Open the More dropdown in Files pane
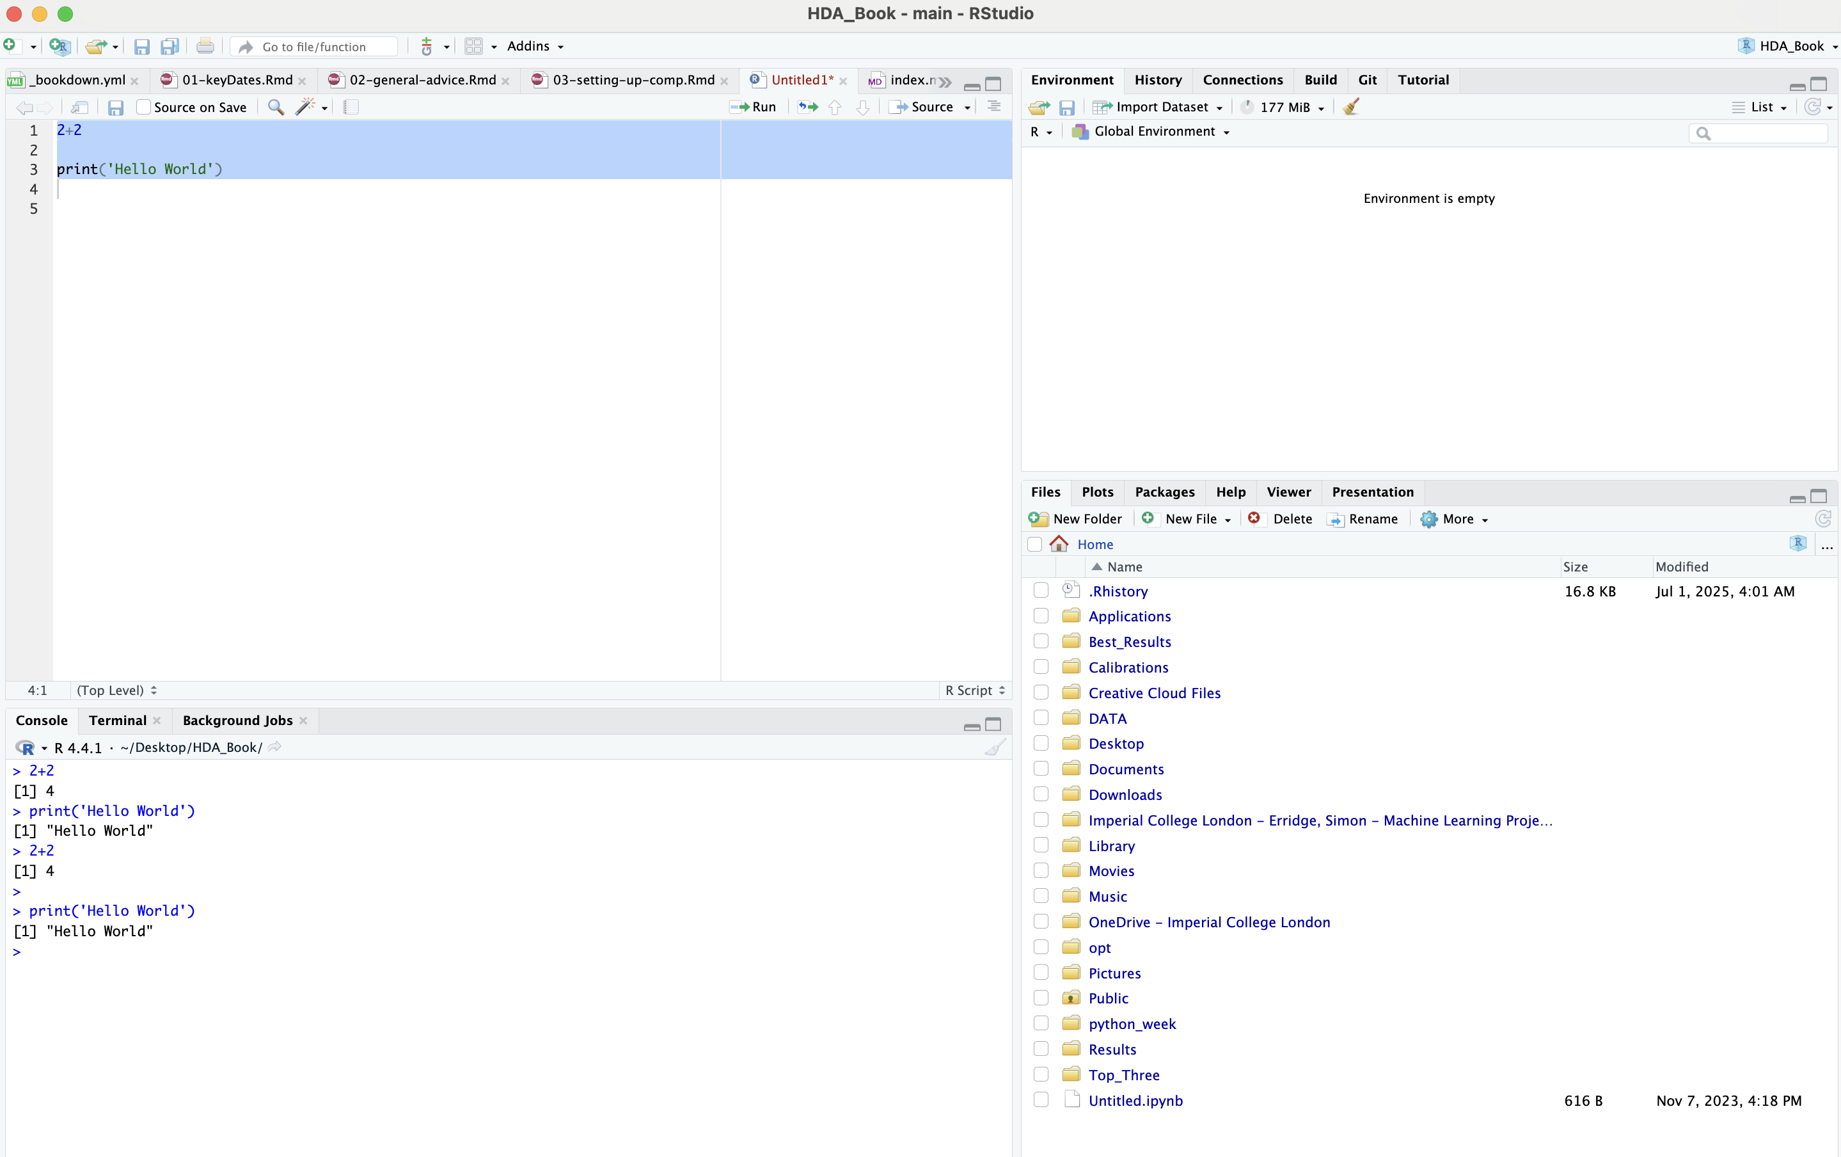 pos(1454,519)
